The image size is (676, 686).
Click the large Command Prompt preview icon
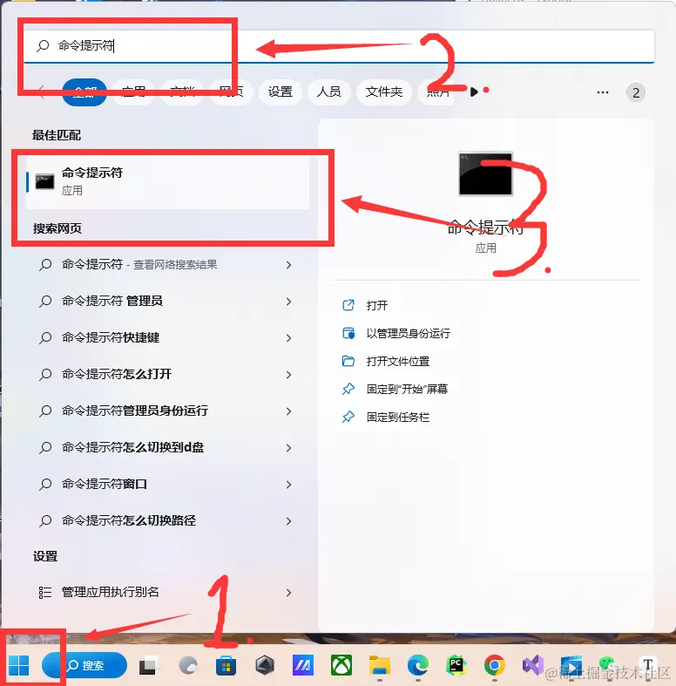[485, 173]
